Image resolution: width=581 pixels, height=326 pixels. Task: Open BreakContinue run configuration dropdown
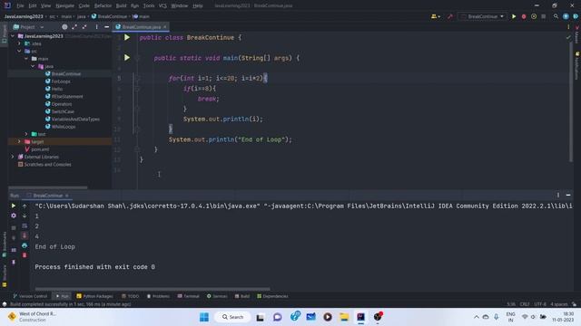pyautogui.click(x=482, y=16)
